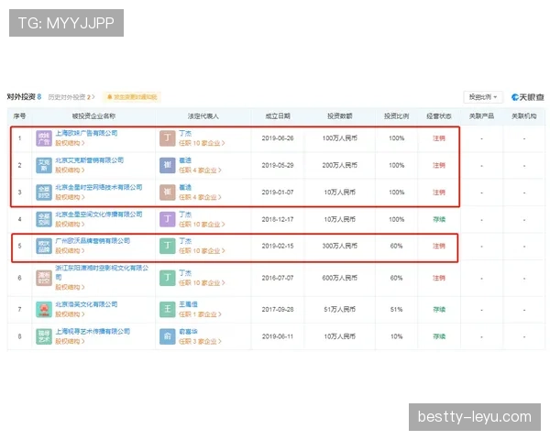The width and height of the screenshot is (550, 440).
Task: Select the 600万人民币 amount cell
Action: [x=339, y=278]
